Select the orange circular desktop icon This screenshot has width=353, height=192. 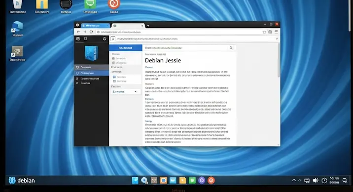114,6
